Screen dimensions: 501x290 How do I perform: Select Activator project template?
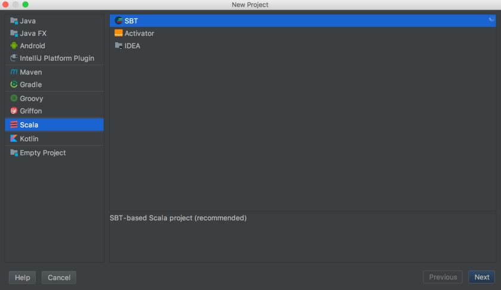[139, 33]
